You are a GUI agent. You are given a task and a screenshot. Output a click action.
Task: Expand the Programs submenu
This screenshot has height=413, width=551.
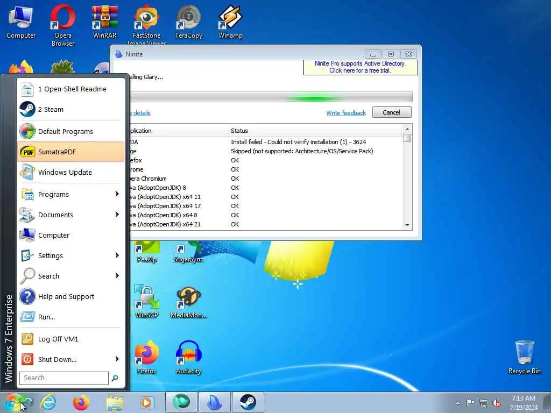[x=70, y=195]
